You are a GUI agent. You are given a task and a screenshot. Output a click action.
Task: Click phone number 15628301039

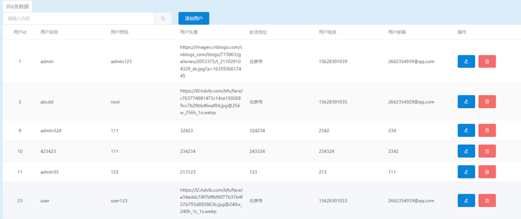point(333,62)
